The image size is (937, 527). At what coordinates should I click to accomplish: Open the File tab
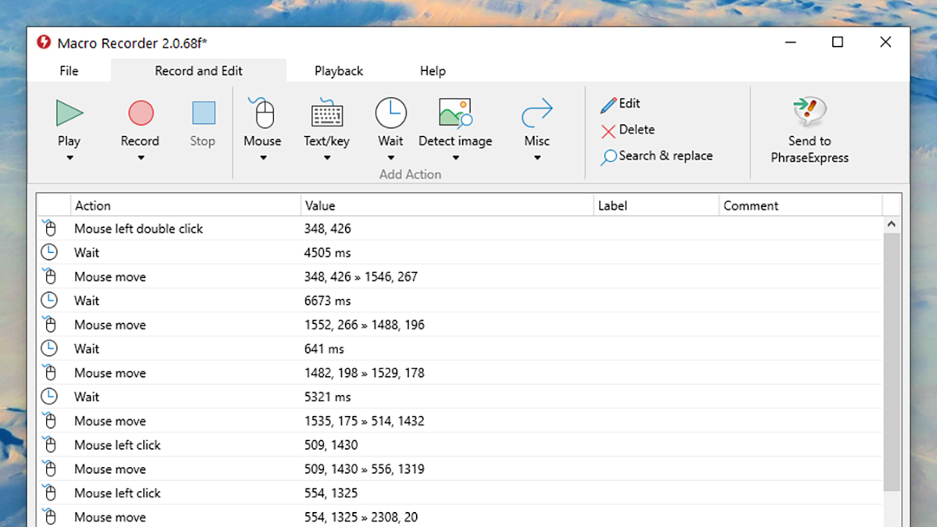tap(69, 71)
